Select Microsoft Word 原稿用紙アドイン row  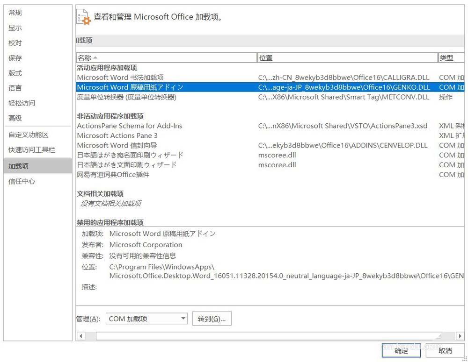270,87
